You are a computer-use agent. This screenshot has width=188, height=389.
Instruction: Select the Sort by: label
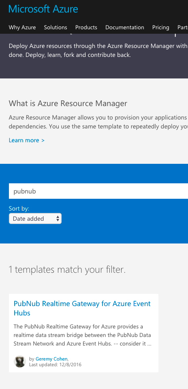(x=19, y=209)
